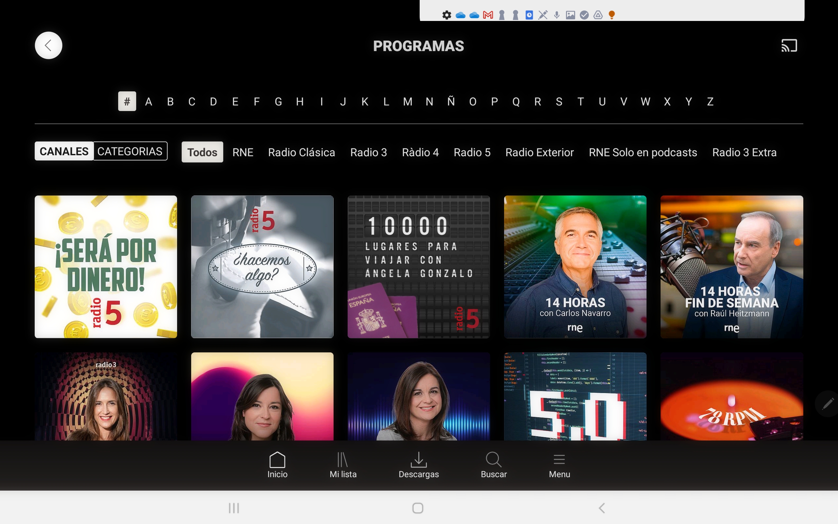Jump to letter V programs
Image resolution: width=838 pixels, height=524 pixels.
point(624,102)
